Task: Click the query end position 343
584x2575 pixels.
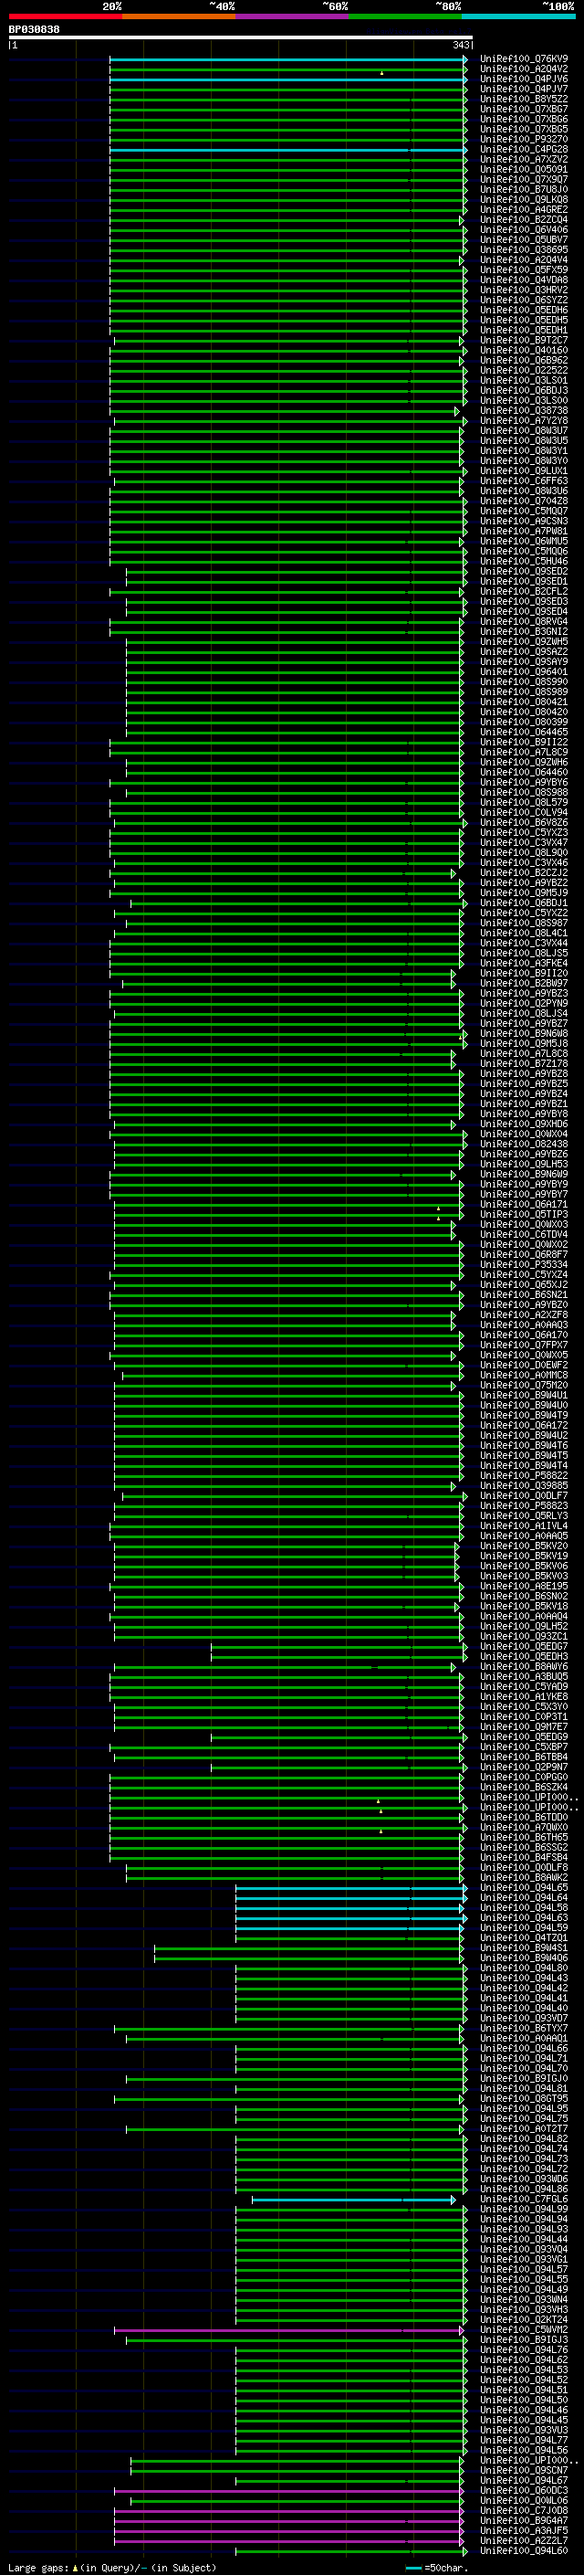Action: [x=460, y=45]
